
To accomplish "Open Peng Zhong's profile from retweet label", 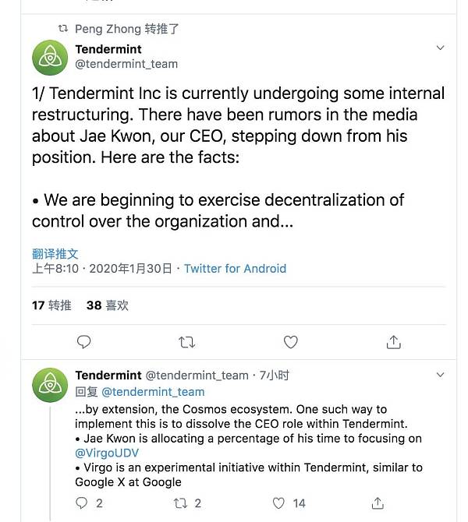I will (x=108, y=29).
